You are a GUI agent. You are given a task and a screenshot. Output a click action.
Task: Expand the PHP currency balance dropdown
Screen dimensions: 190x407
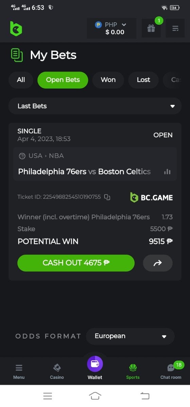(x=112, y=28)
